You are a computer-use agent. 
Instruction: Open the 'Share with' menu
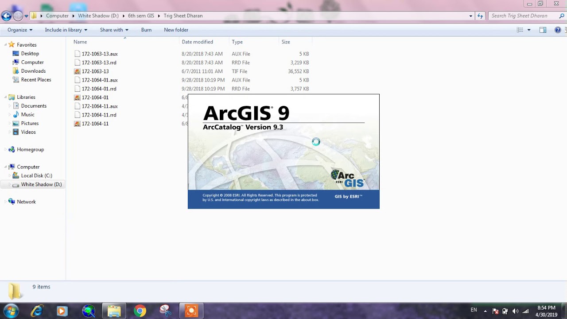point(114,30)
